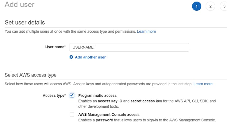Image resolution: width=227 pixels, height=126 pixels.
Task: Click the Set user details heading
Action: coord(25,23)
